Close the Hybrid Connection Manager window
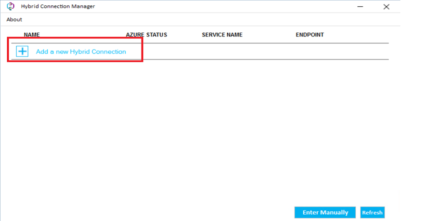439x221 pixels. [x=387, y=7]
